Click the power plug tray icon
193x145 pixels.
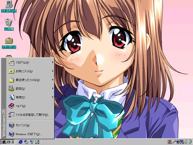pos(190,142)
